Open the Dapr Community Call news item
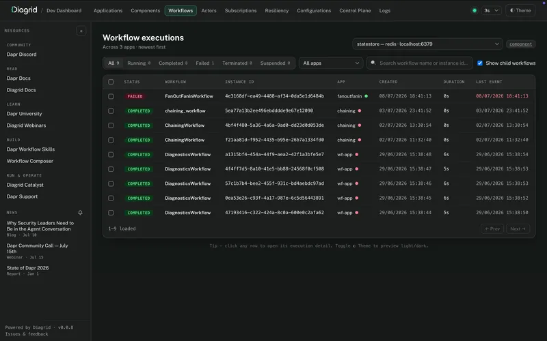 pos(38,251)
